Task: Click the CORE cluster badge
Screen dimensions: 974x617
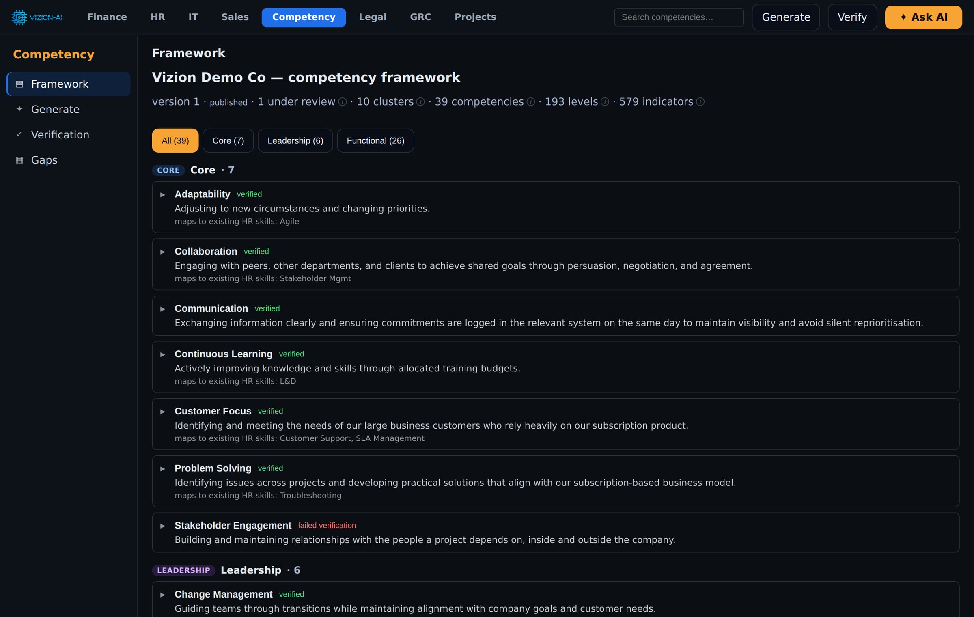Action: click(x=168, y=170)
